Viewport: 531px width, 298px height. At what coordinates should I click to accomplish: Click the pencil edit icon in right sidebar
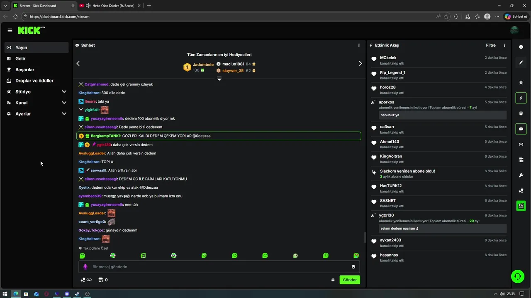[521, 62]
